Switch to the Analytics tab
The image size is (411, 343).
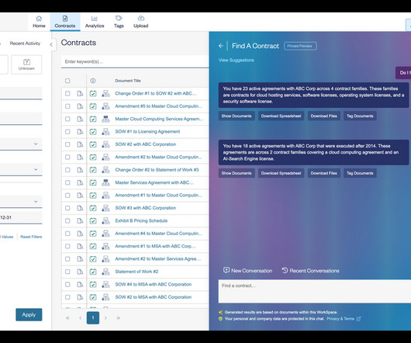click(95, 22)
